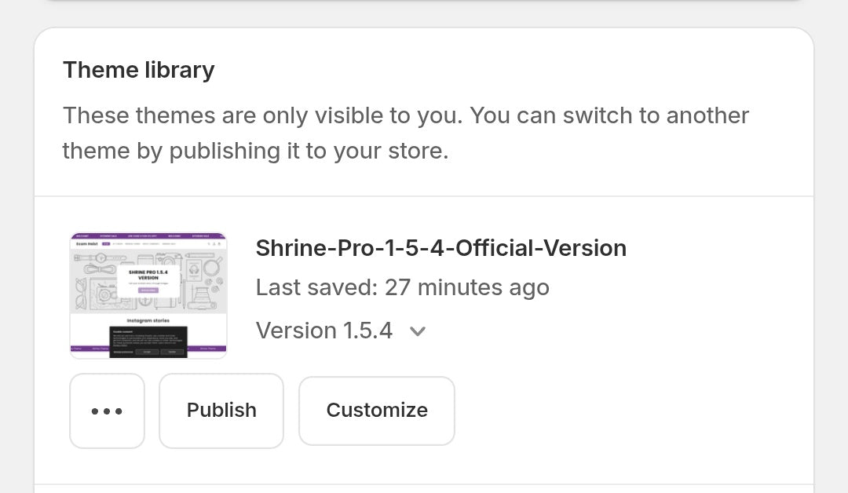Click the ellipsis dots inside the more-actions button
The image size is (848, 493).
click(107, 411)
